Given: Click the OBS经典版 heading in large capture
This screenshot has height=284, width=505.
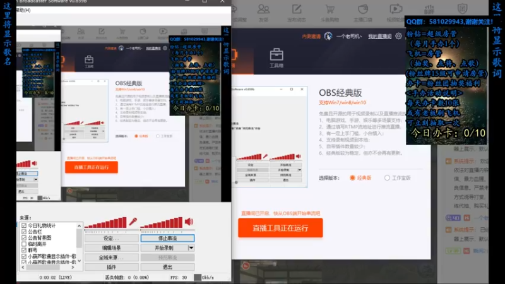Looking at the screenshot, I should coord(340,93).
